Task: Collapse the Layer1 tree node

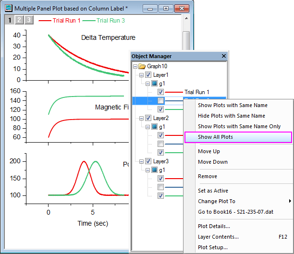Action: (x=141, y=75)
